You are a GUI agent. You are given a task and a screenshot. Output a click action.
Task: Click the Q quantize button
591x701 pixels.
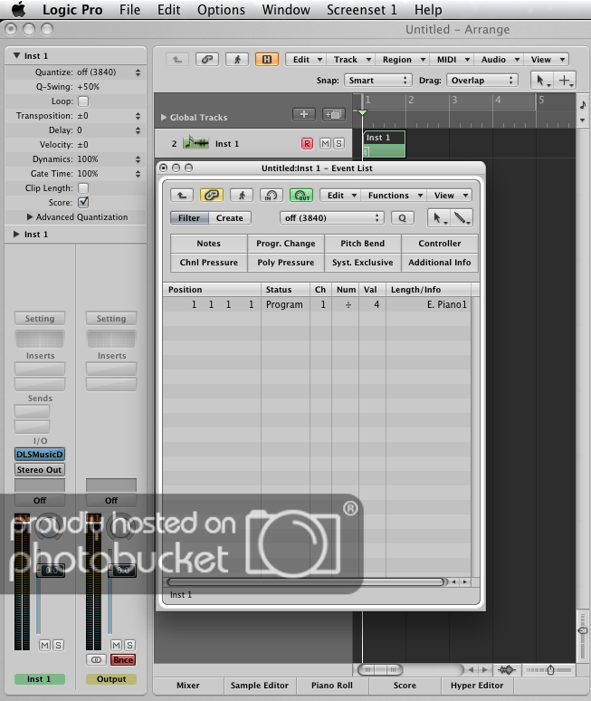(x=403, y=218)
